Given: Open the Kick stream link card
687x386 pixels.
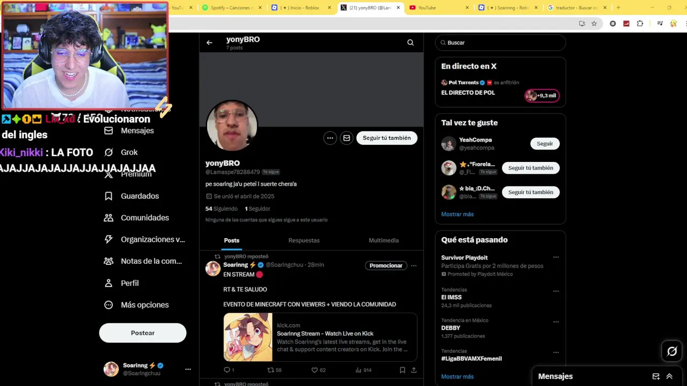Looking at the screenshot, I should 320,337.
